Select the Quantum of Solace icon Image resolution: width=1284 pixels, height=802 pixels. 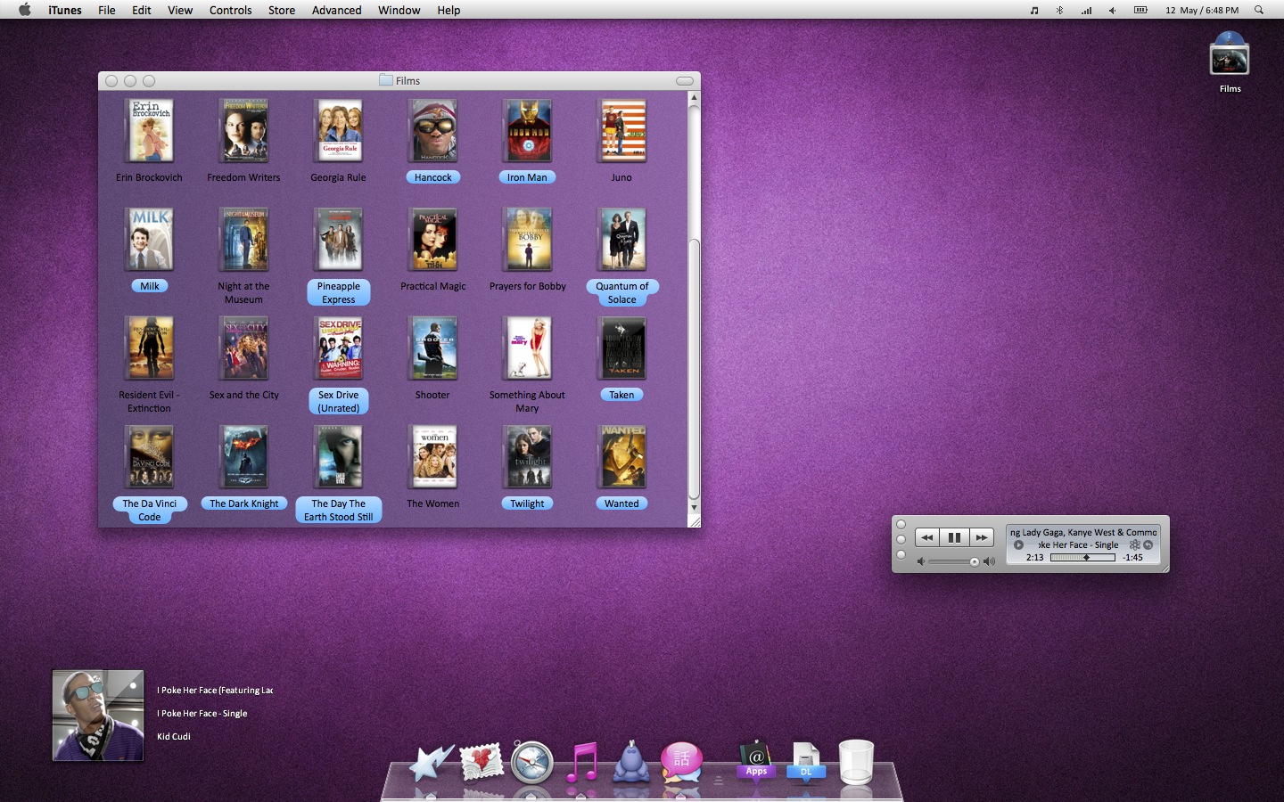[622, 240]
